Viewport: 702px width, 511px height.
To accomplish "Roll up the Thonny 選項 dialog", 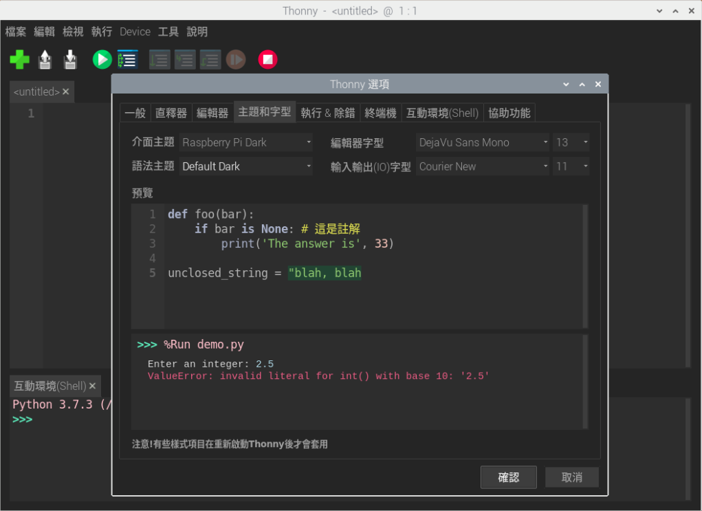I will pyautogui.click(x=566, y=84).
